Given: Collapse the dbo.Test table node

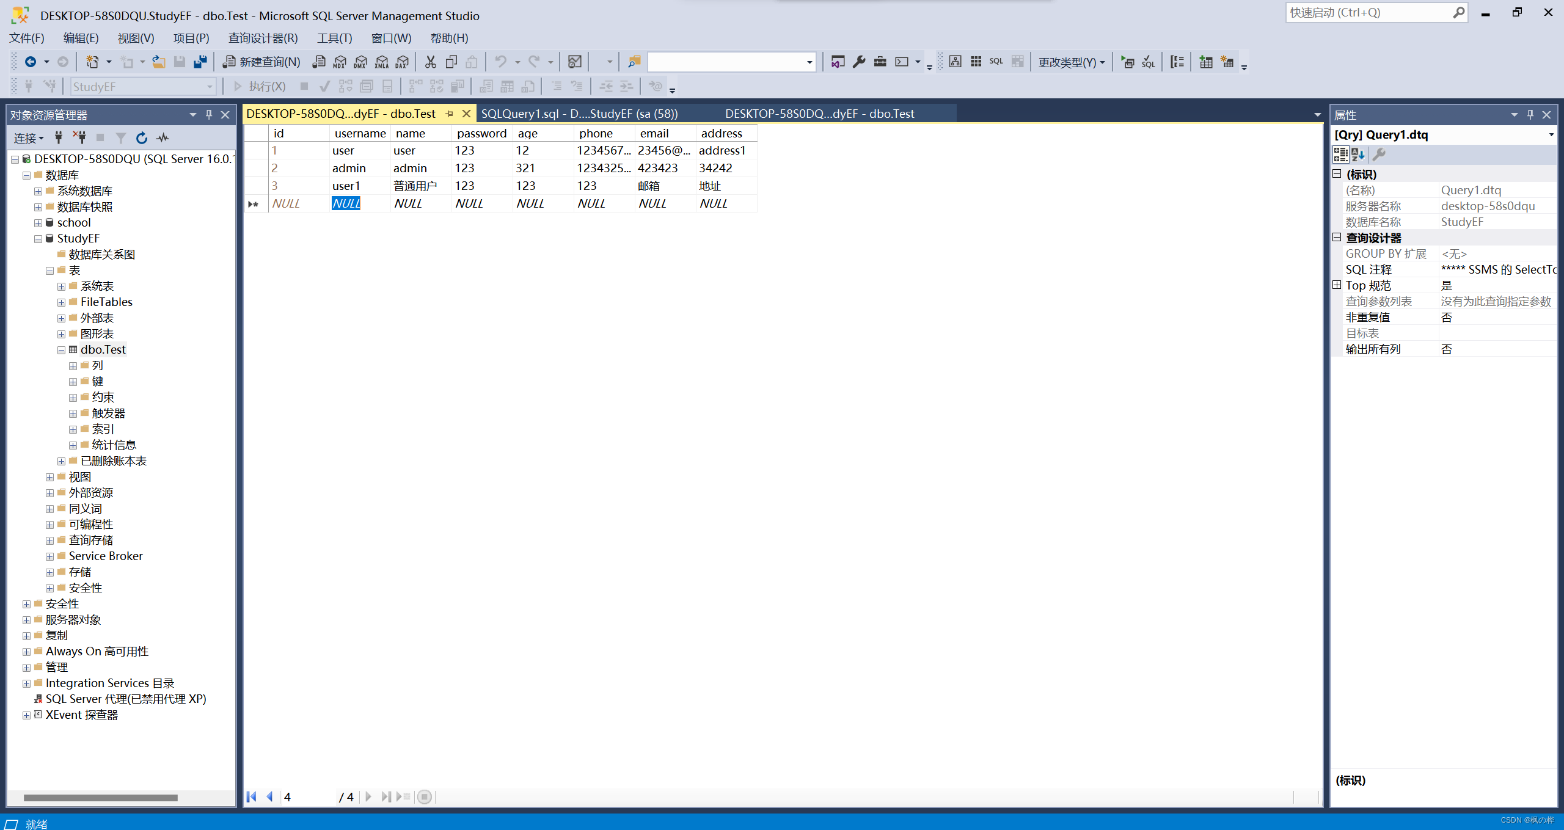Looking at the screenshot, I should click(x=61, y=350).
